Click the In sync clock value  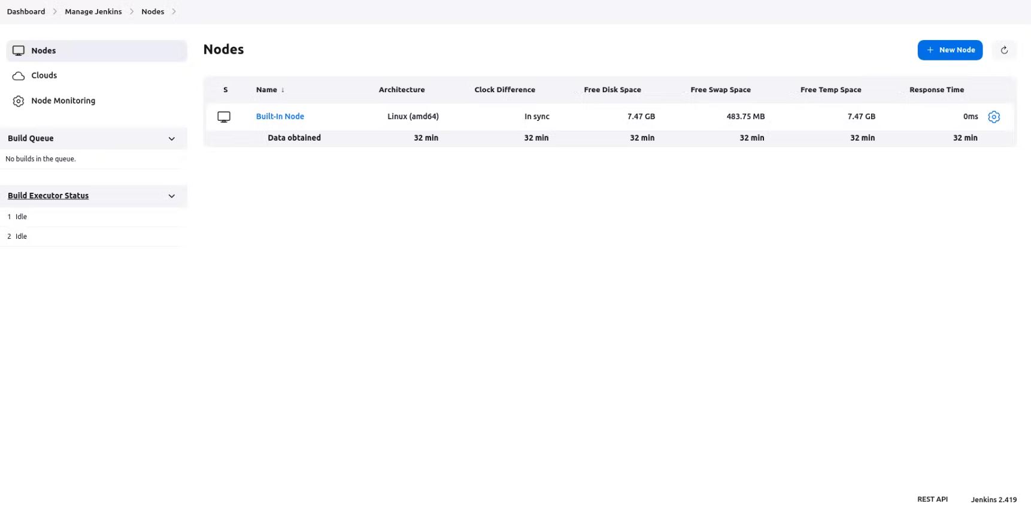(x=536, y=117)
